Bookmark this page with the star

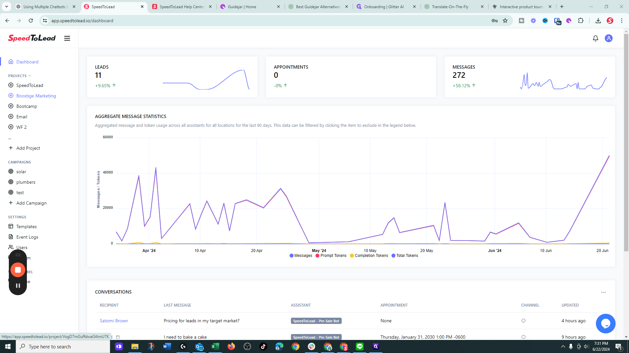(505, 21)
